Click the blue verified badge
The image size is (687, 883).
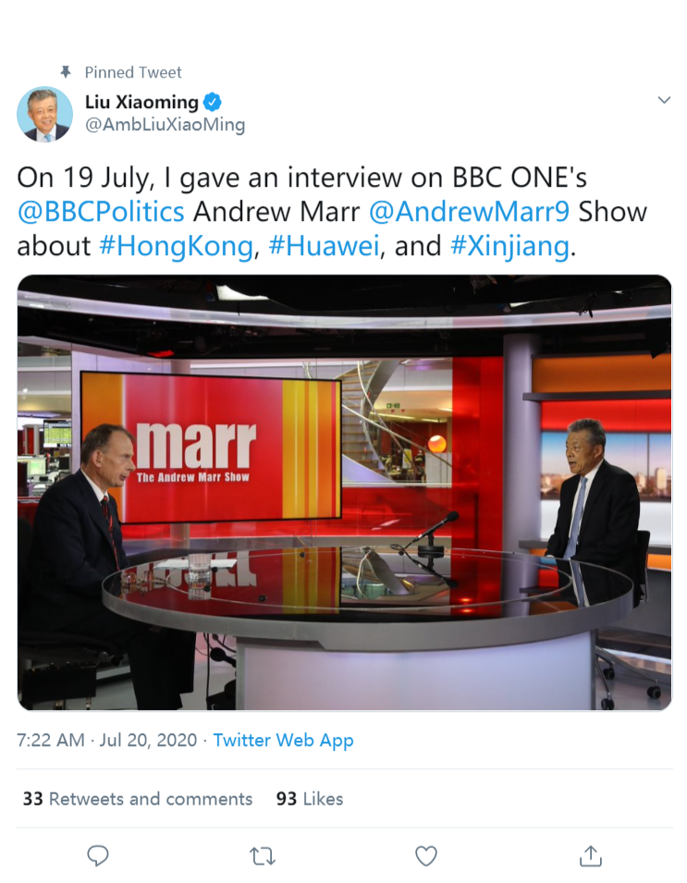pos(212,102)
